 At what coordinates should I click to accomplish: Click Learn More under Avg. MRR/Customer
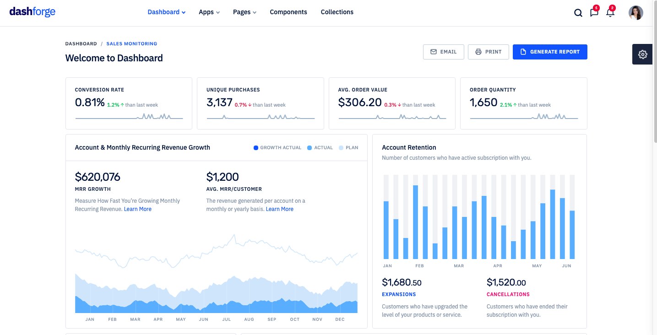pyautogui.click(x=280, y=209)
